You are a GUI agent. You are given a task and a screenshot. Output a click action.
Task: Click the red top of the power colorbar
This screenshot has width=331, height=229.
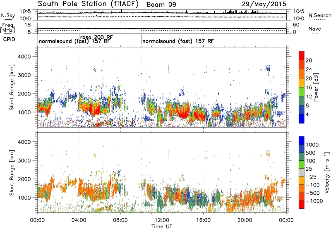(302, 55)
